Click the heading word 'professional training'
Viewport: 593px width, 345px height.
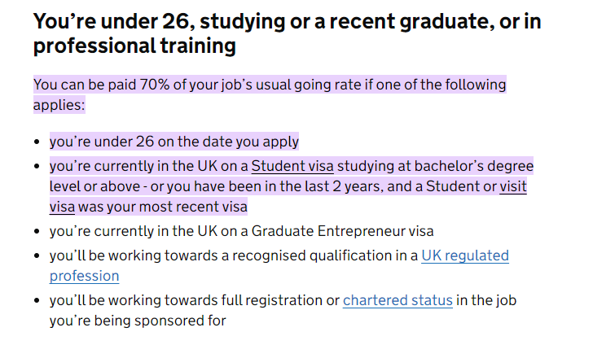pyautogui.click(x=134, y=46)
